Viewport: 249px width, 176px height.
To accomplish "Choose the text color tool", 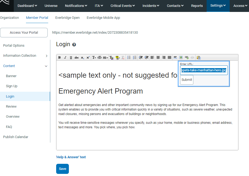I will [111, 58].
